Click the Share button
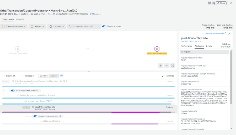 point(221,3)
